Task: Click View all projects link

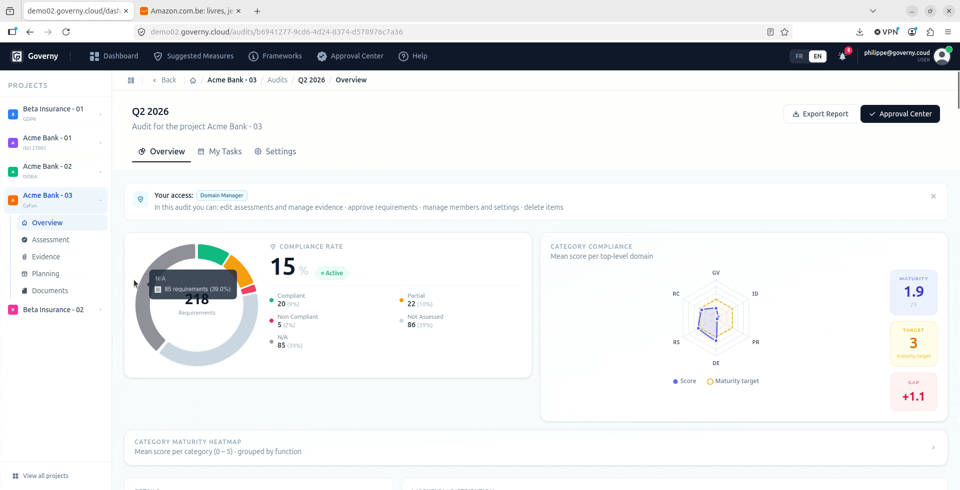Action: 40,476
